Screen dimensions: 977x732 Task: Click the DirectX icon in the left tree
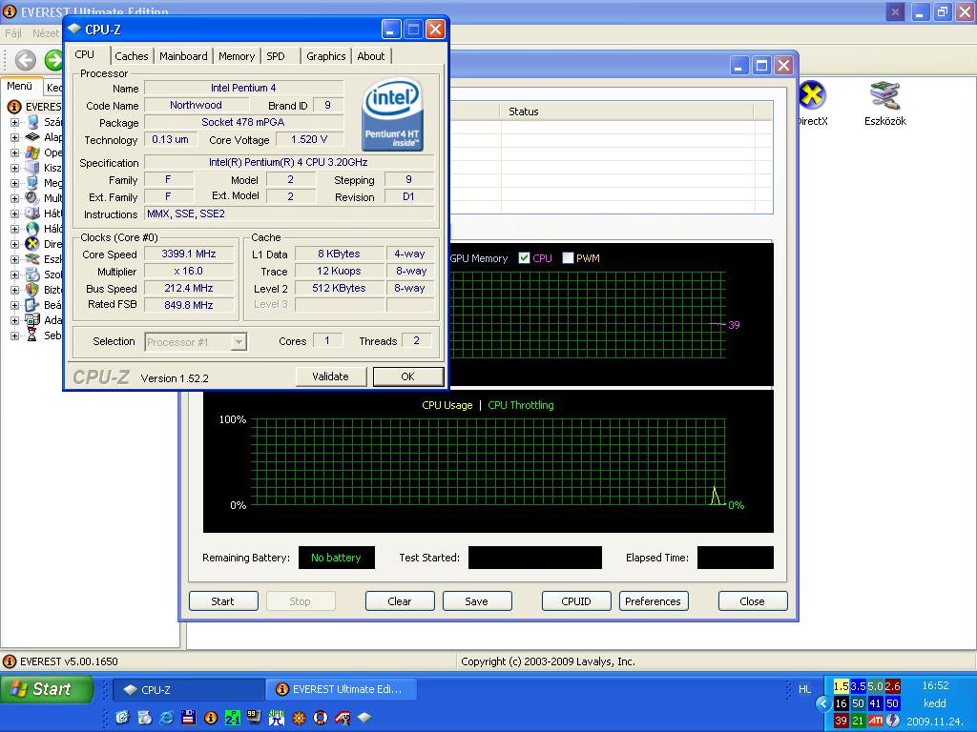[x=32, y=243]
